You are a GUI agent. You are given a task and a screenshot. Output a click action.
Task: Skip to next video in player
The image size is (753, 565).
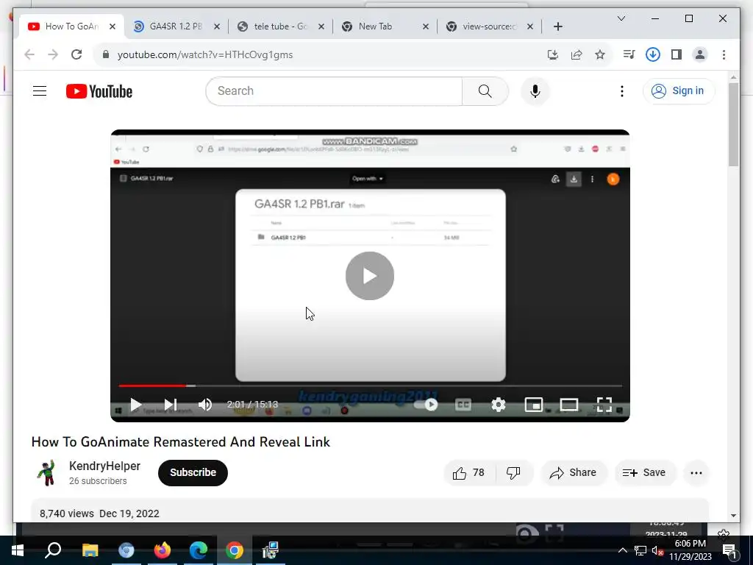[171, 405]
